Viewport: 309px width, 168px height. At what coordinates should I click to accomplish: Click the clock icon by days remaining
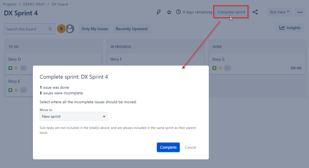(x=178, y=12)
